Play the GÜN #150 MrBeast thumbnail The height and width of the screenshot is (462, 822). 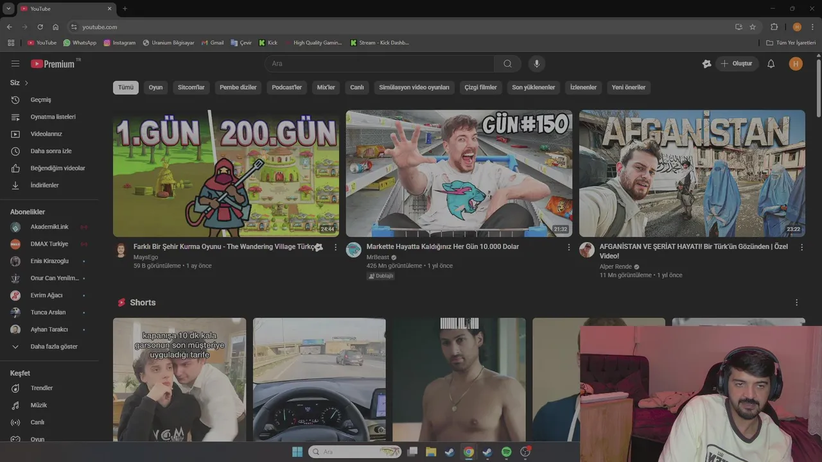tap(459, 173)
